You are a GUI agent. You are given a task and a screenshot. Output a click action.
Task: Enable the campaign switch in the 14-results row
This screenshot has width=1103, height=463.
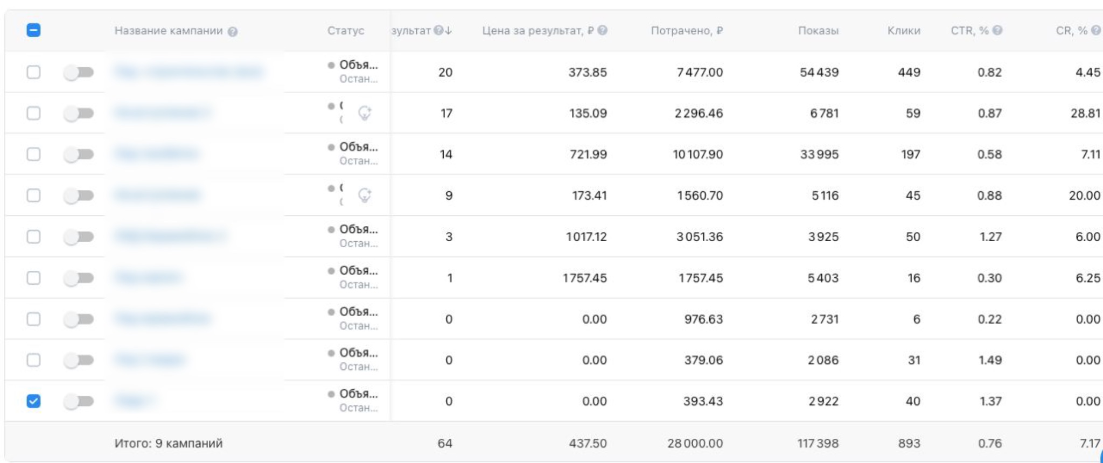point(79,155)
